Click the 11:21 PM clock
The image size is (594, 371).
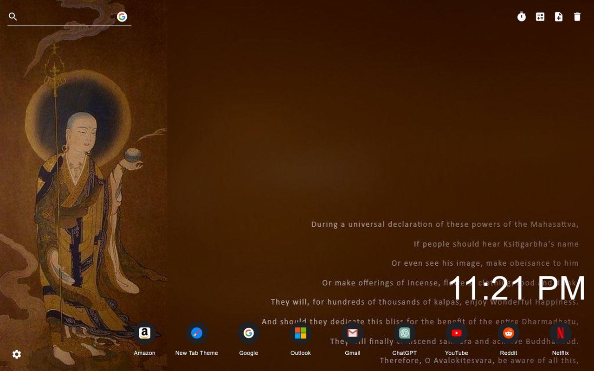pos(517,288)
